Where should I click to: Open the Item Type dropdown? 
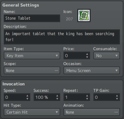tap(32, 56)
